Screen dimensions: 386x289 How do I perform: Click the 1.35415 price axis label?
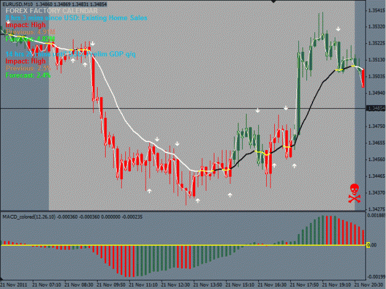click(x=377, y=10)
